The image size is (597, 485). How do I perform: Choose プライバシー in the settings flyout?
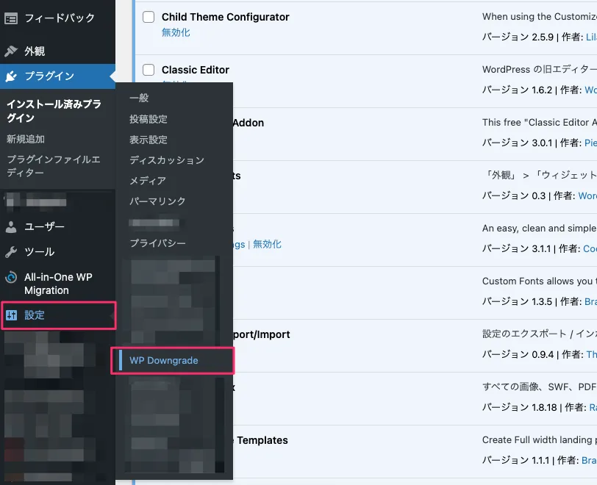pos(157,243)
